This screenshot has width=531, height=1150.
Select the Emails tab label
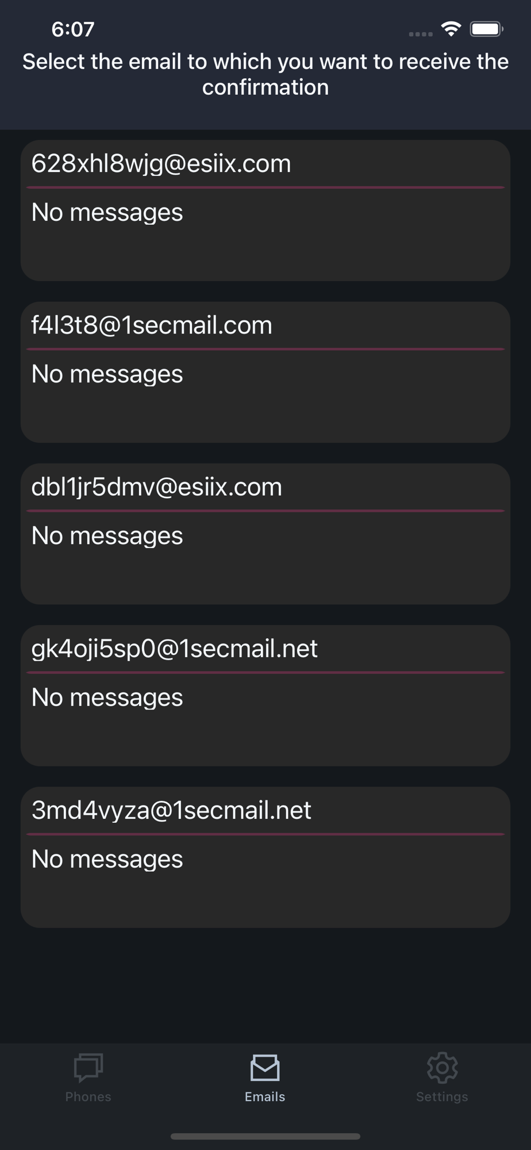click(x=265, y=1097)
